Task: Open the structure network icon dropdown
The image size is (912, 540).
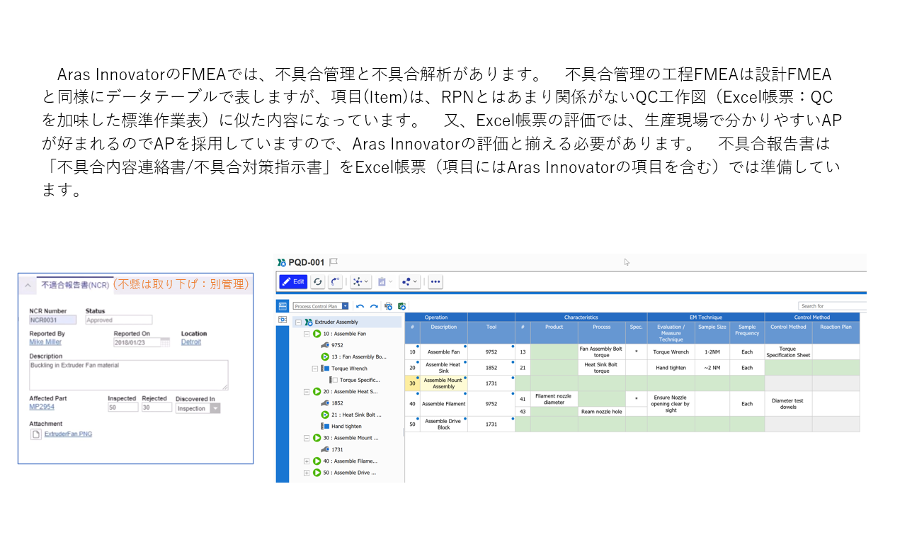Action: (x=360, y=281)
